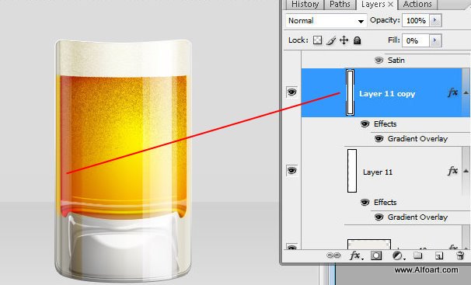Hide the Layer 11 layer
The height and width of the screenshot is (285, 471).
291,170
